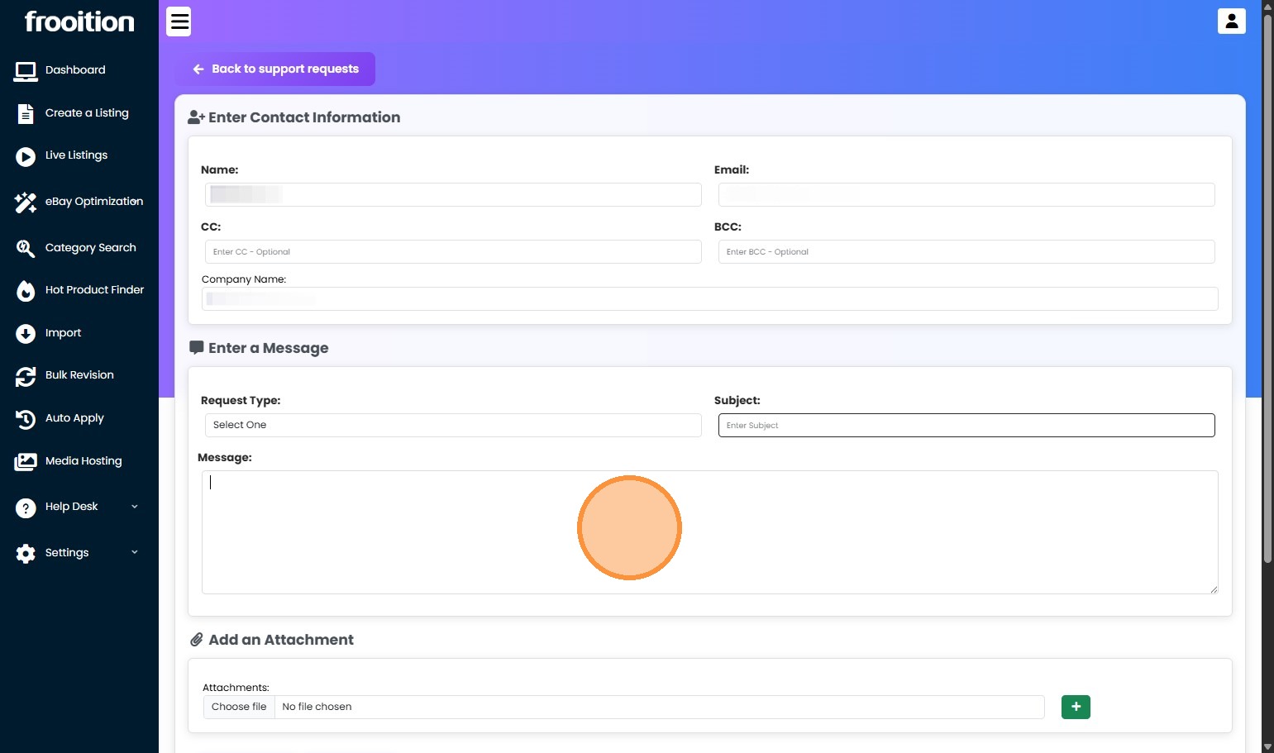Expand the Settings chevron

135,552
